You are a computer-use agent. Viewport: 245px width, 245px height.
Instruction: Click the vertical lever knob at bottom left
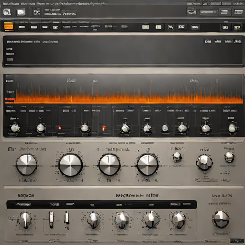[x=25, y=220]
